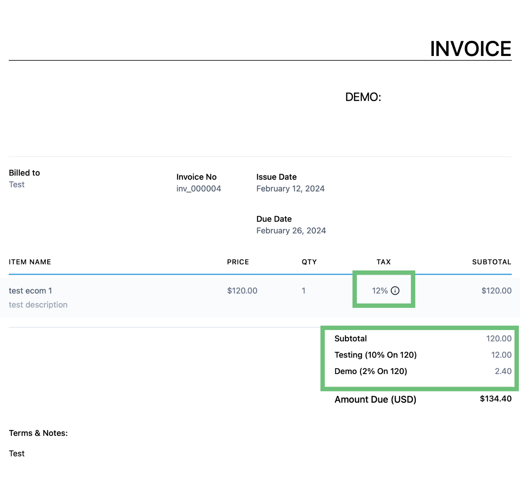Select amount due total $134.40
The image size is (520, 482).
click(x=496, y=399)
